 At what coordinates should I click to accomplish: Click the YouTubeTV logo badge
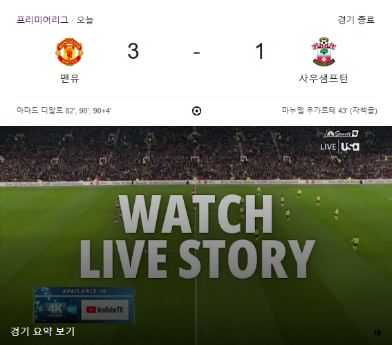(105, 310)
